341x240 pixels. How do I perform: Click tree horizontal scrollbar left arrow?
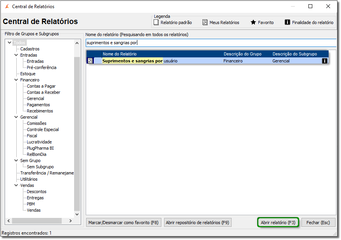click(9, 221)
